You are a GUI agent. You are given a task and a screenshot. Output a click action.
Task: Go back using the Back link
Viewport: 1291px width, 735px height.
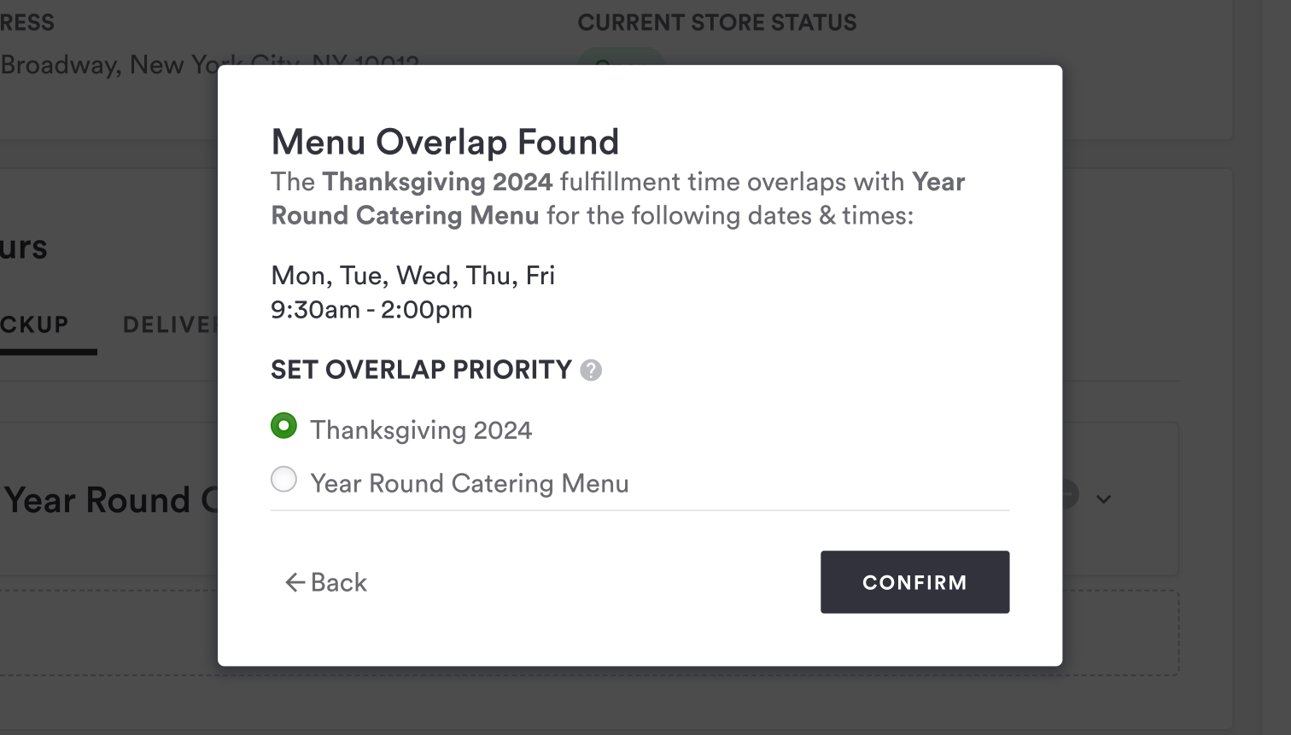(338, 582)
